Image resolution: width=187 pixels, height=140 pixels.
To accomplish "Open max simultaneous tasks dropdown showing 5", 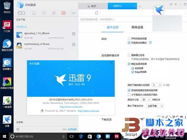I will [157, 85].
